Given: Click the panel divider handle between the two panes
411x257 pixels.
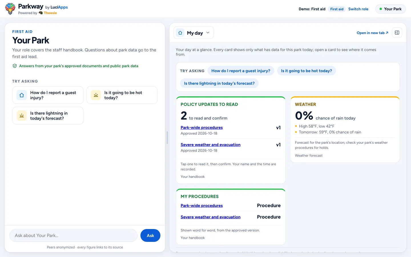Looking at the screenshot, I should point(167,138).
